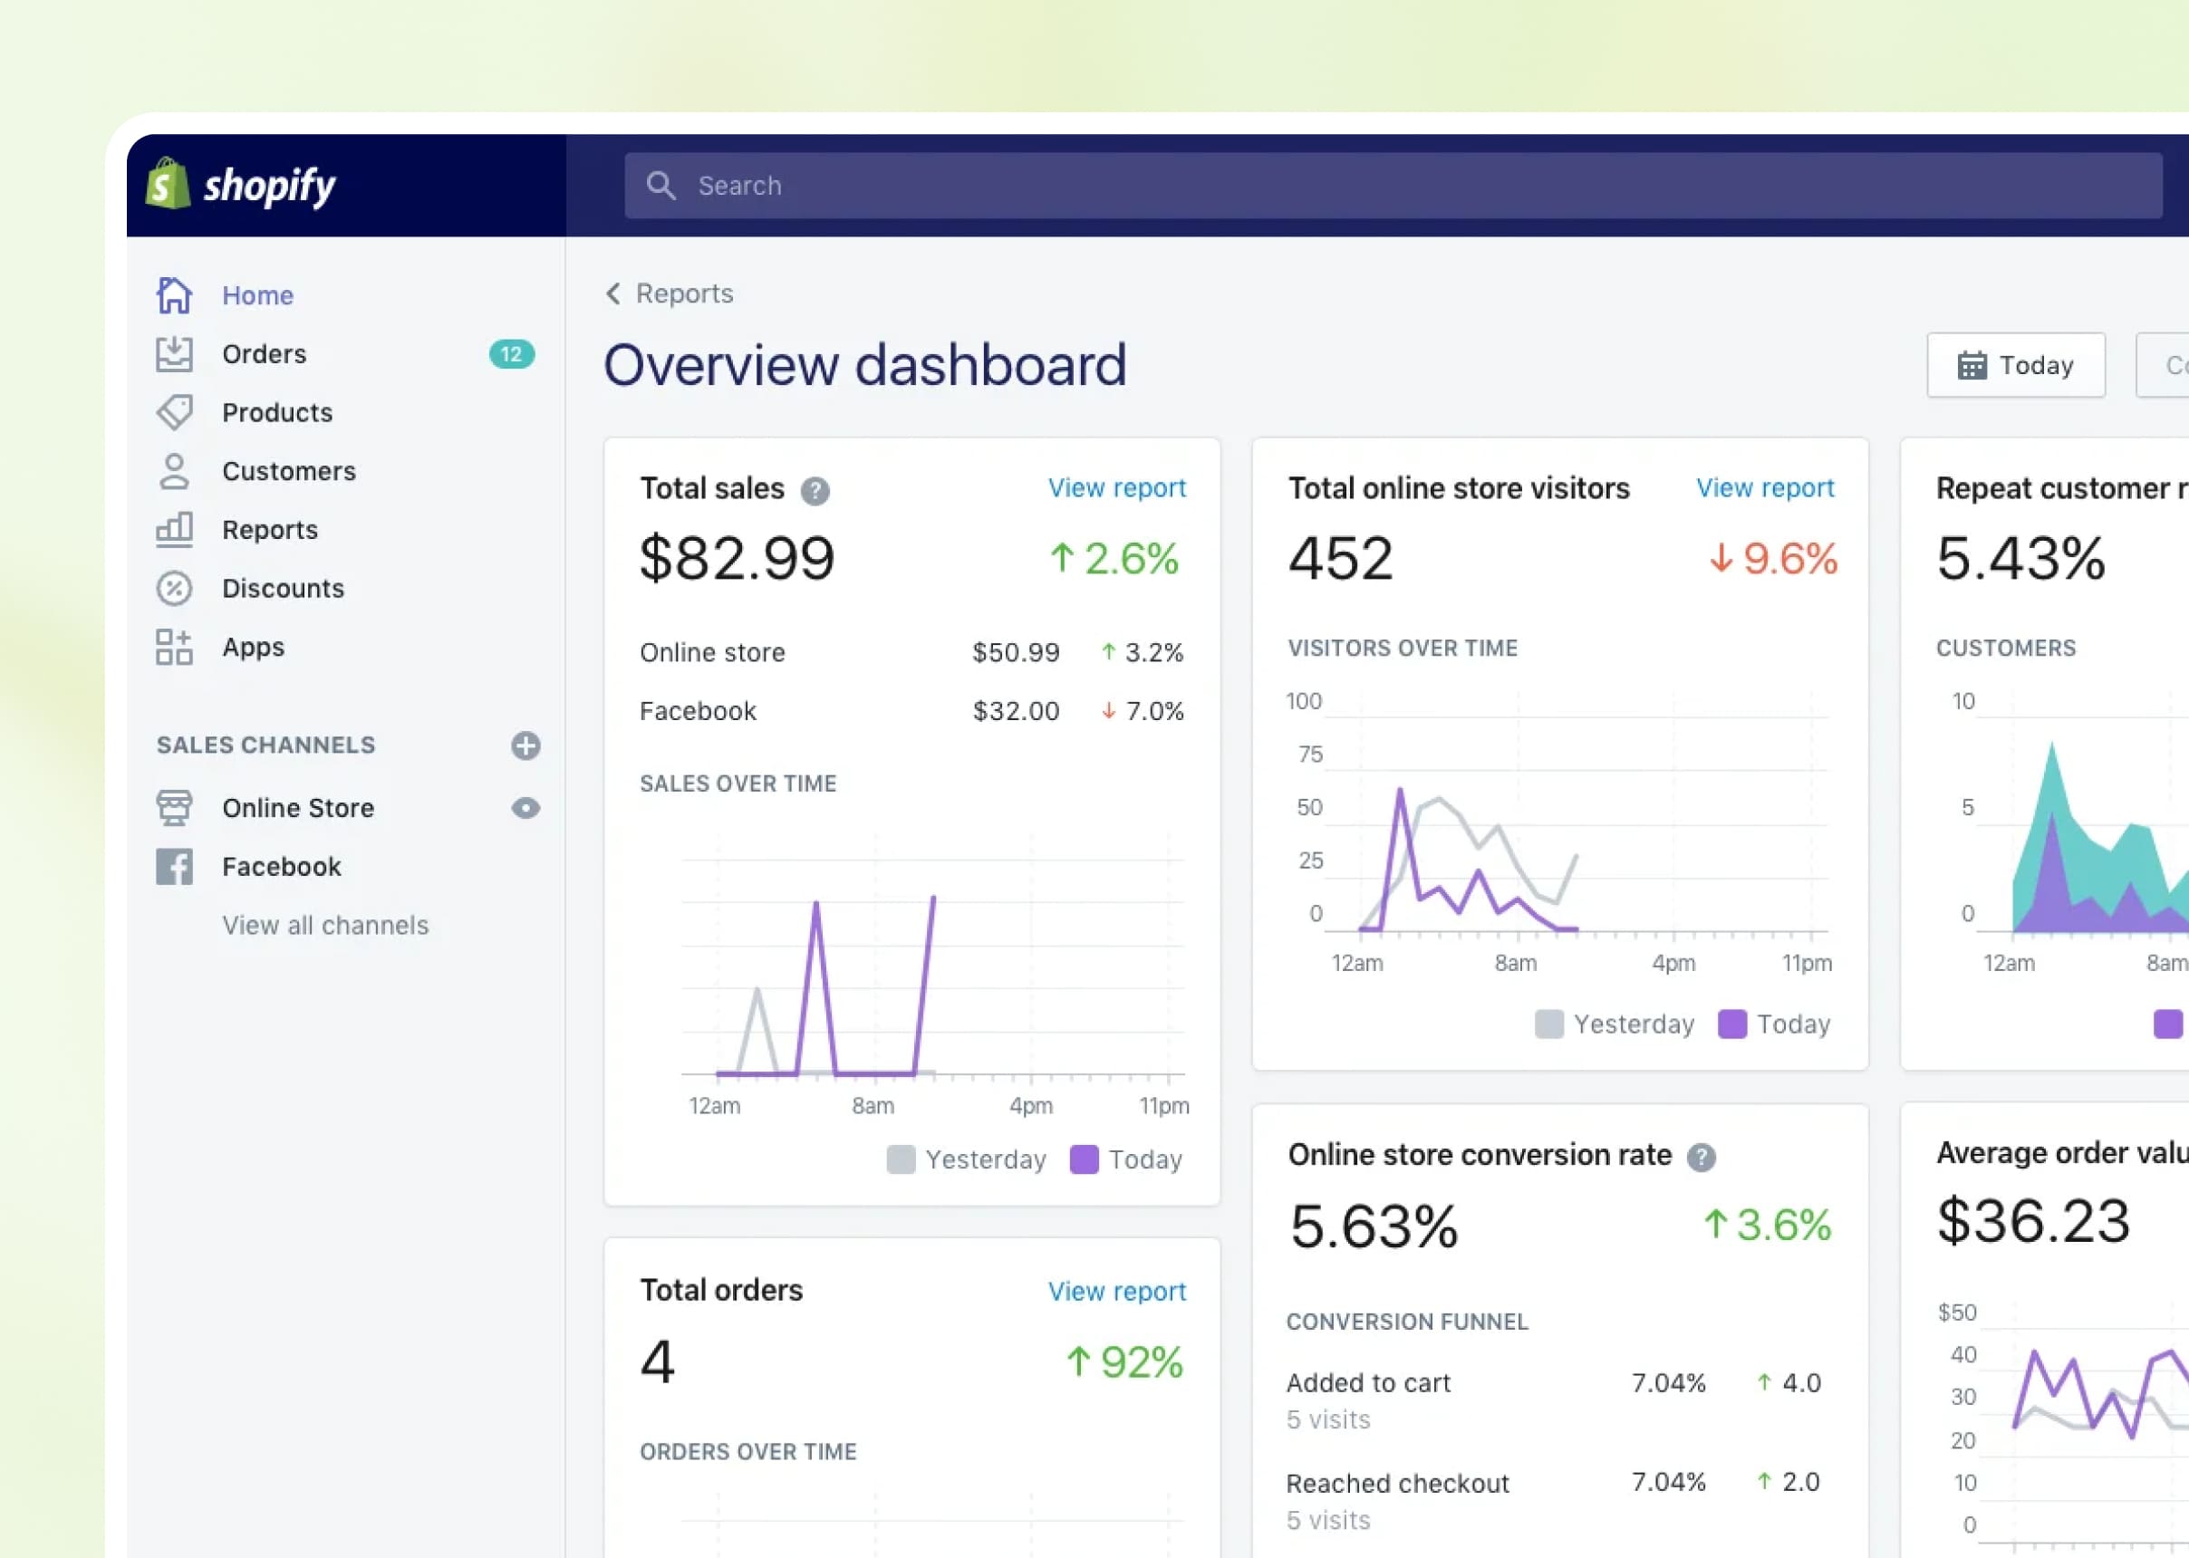Click the Products tag icon
The width and height of the screenshot is (2189, 1558).
pos(174,412)
